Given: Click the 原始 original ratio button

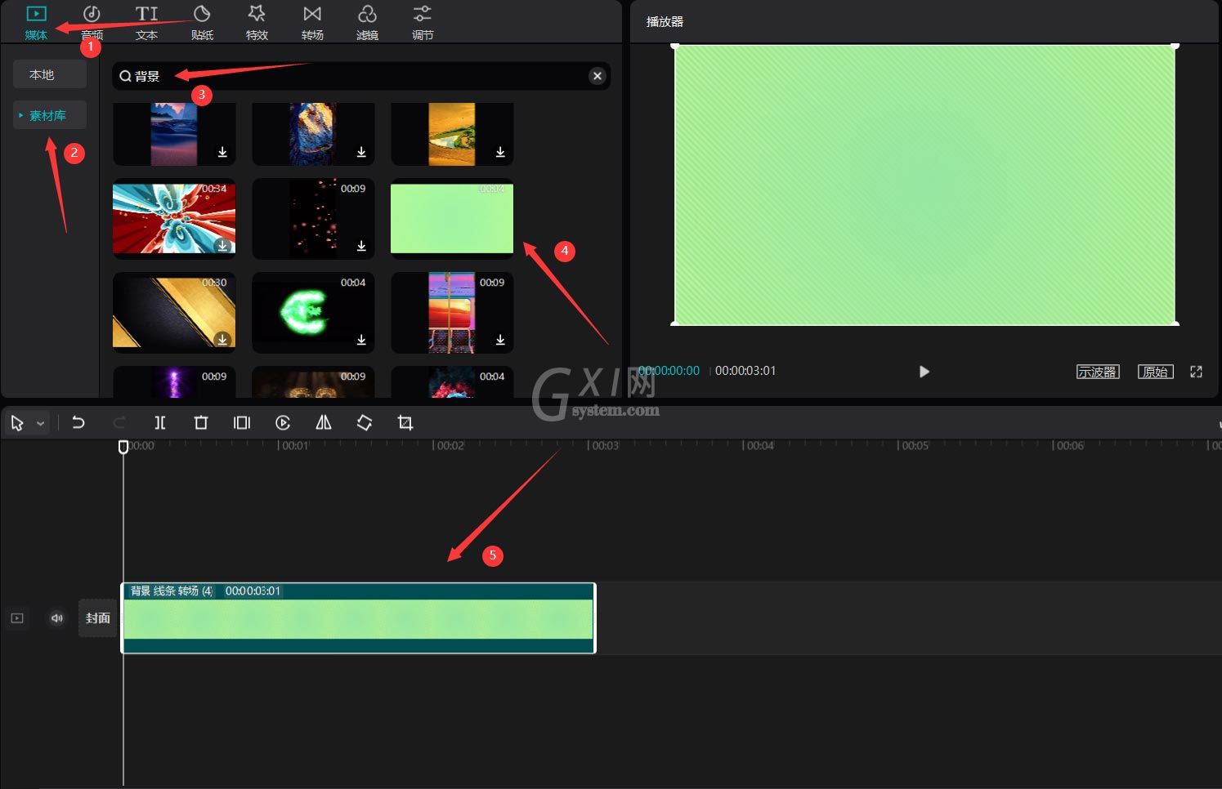Looking at the screenshot, I should pos(1156,372).
